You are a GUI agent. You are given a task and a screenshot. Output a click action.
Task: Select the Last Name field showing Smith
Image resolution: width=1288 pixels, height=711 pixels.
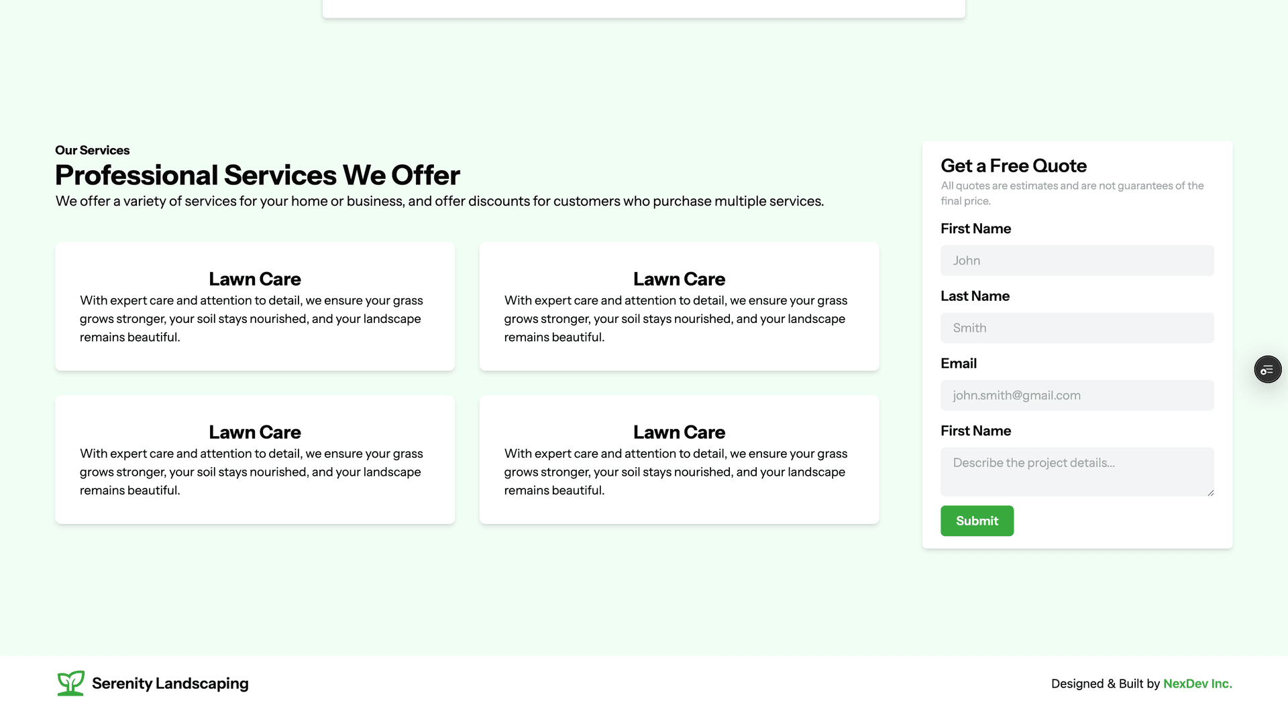click(x=1077, y=328)
